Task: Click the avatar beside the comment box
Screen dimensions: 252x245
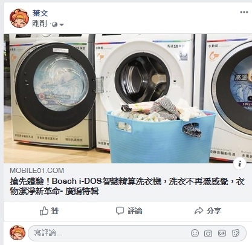Action: pos(18,233)
